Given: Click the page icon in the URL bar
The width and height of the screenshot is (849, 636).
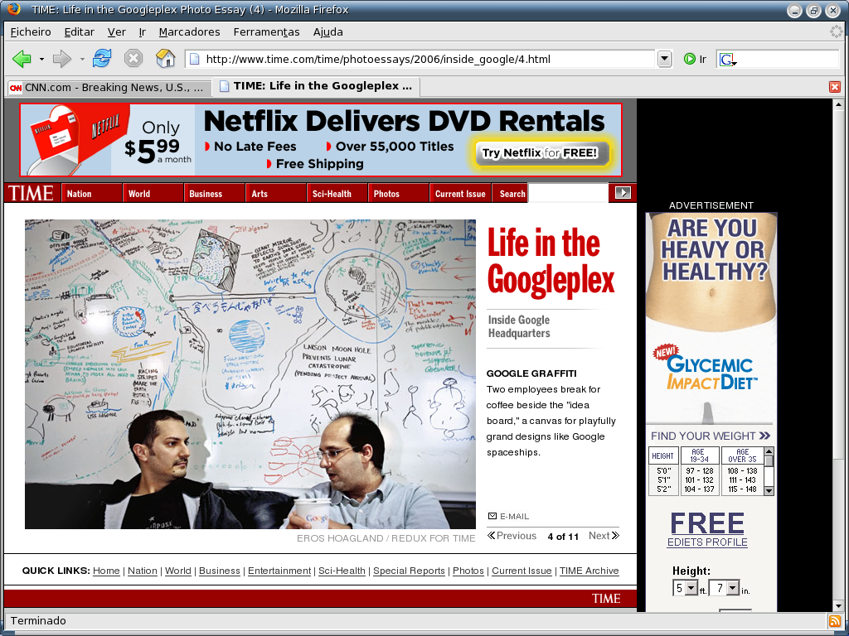Looking at the screenshot, I should coord(195,59).
